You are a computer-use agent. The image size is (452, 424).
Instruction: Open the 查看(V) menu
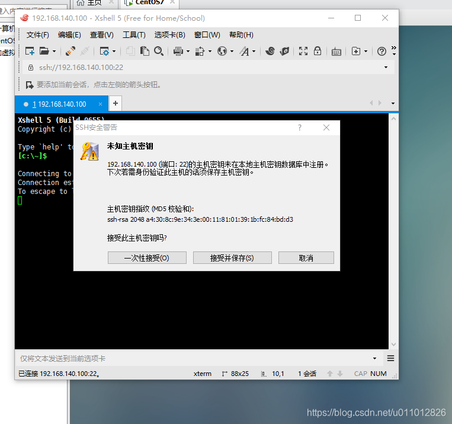tap(102, 35)
